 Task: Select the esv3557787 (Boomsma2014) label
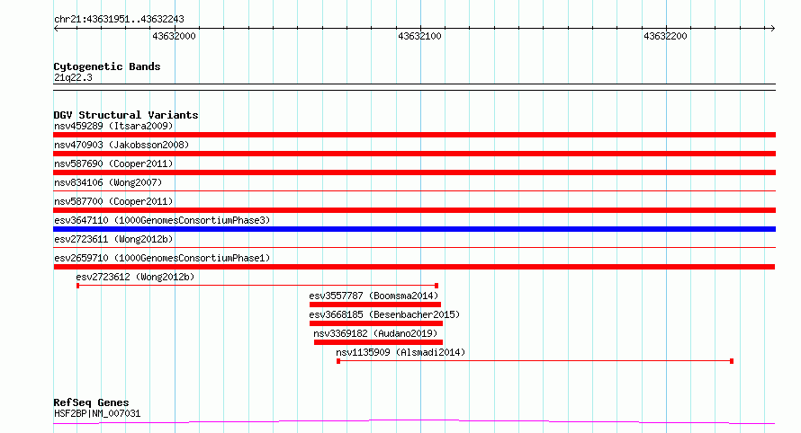click(x=373, y=296)
